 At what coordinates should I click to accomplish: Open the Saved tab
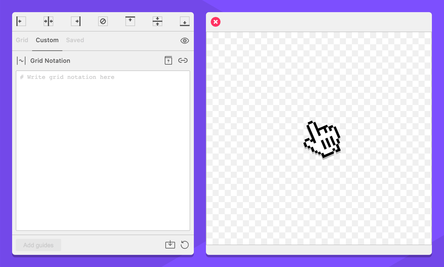pos(75,40)
